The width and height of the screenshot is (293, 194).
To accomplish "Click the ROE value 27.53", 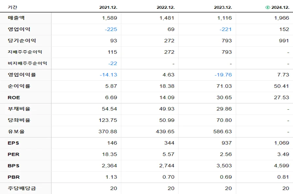I will pyautogui.click(x=282, y=98).
